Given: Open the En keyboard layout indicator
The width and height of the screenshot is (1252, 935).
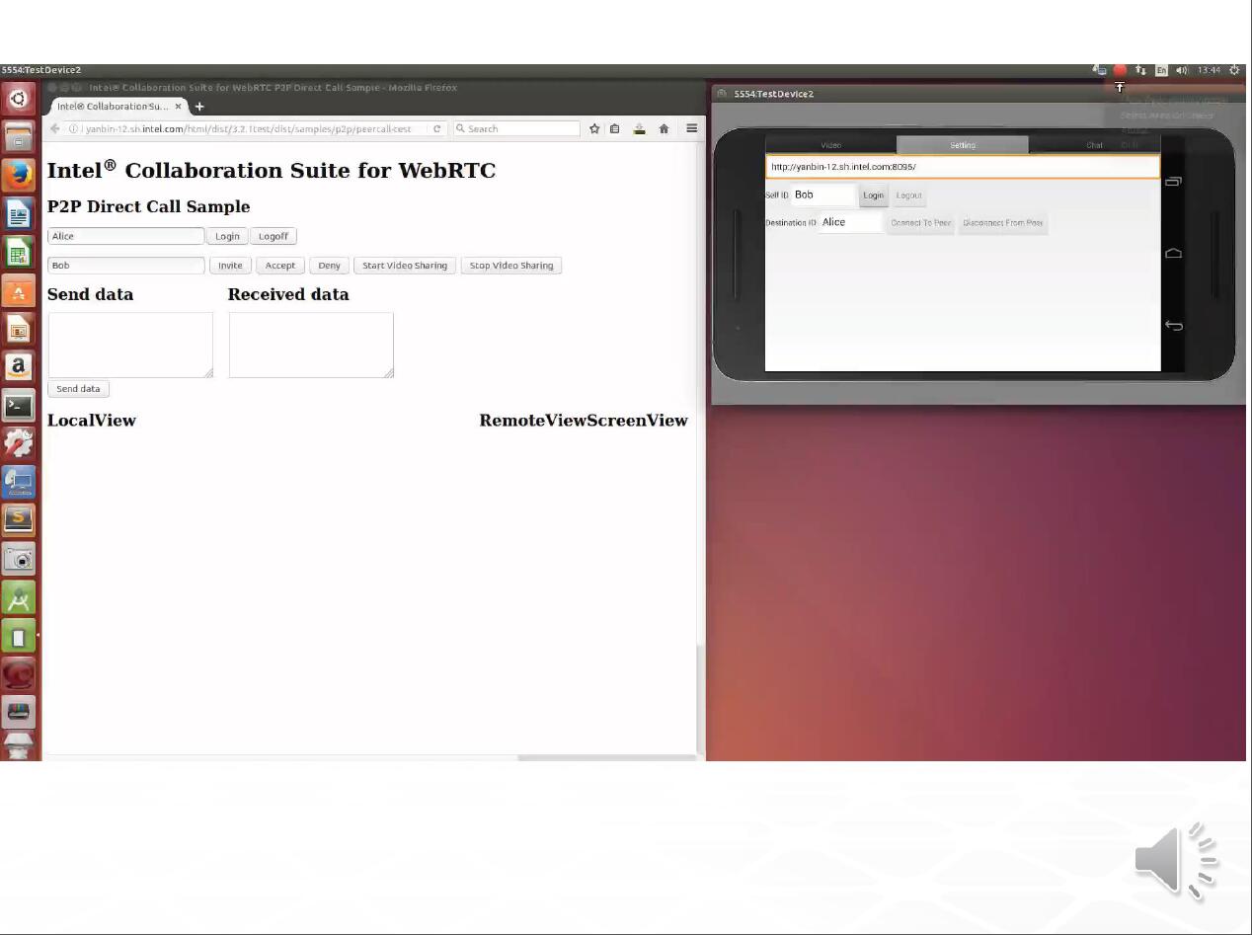Looking at the screenshot, I should point(1161,70).
